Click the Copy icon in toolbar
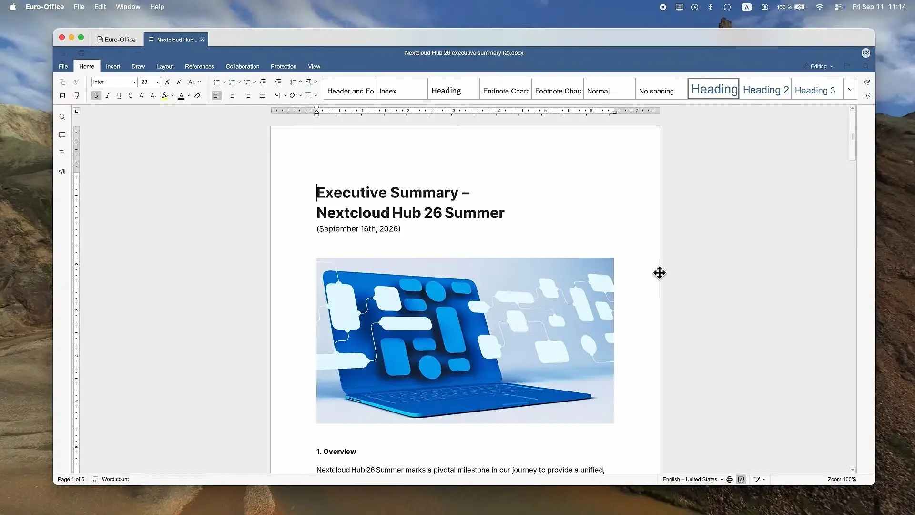Screen dimensions: 915x515 coord(62,82)
